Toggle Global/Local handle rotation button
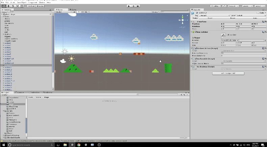Viewport: 267px width, 147px height. tap(40, 6)
